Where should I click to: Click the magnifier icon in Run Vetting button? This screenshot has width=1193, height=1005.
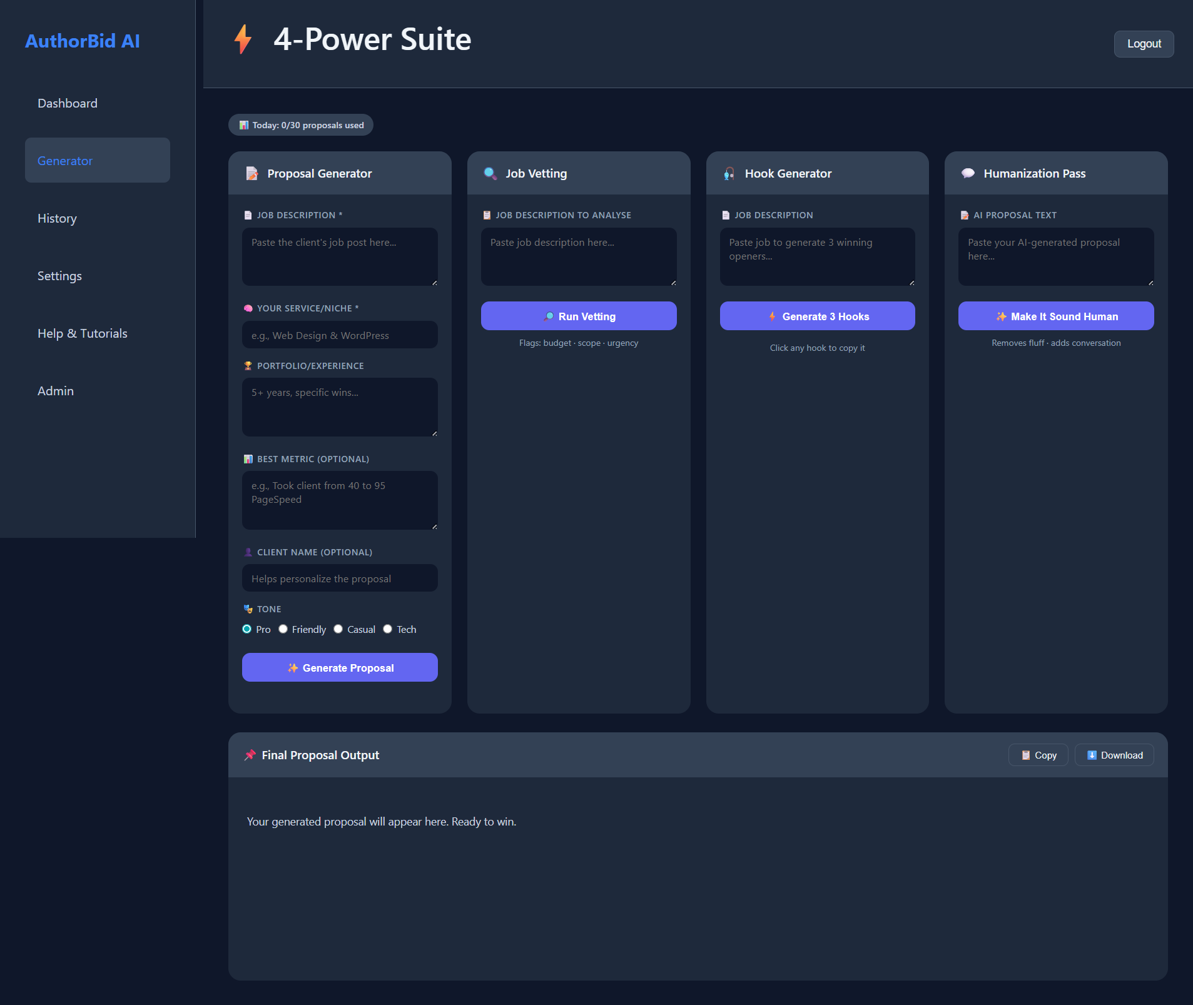click(x=549, y=316)
